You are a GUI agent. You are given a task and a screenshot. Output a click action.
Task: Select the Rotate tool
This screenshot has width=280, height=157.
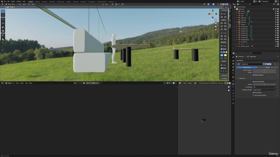pyautogui.click(x=3, y=23)
